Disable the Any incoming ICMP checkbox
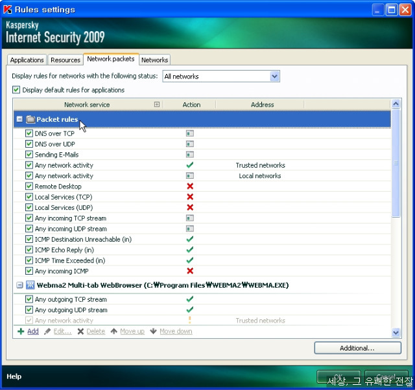Viewport: 415px width, 390px height. 29,271
